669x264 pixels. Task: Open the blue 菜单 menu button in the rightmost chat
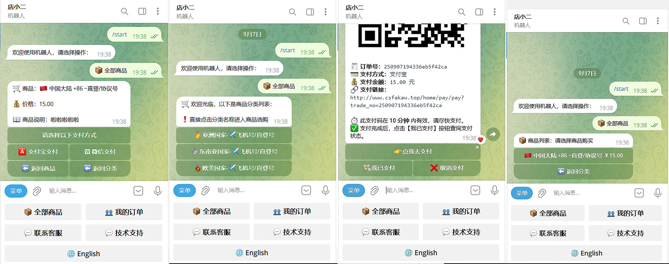tap(521, 193)
